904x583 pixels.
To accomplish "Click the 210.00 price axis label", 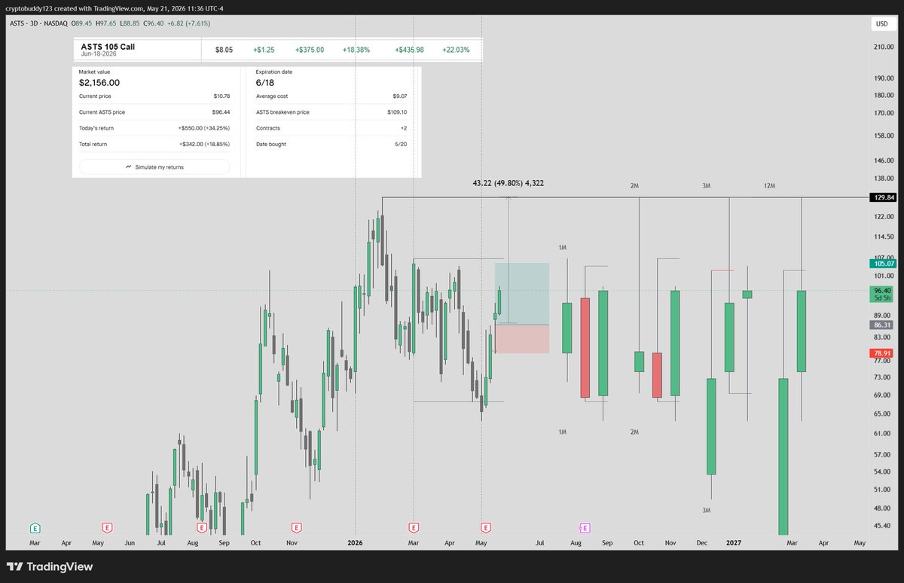I will 884,47.
